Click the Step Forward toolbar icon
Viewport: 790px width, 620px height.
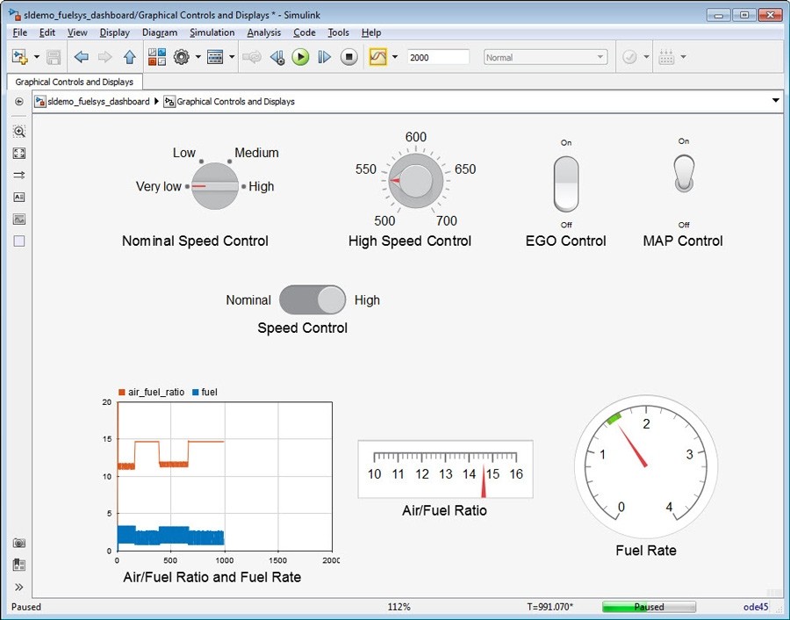point(324,57)
